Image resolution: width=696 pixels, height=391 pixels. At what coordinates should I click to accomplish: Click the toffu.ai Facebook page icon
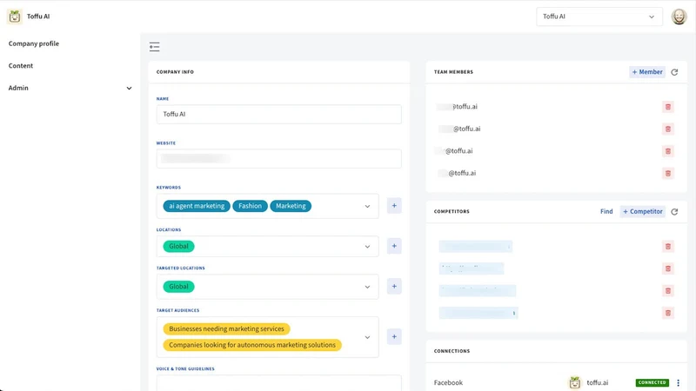575,382
